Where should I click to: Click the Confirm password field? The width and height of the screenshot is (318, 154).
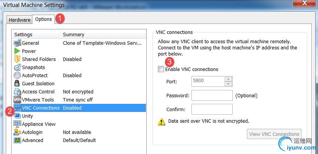[x=212, y=109]
